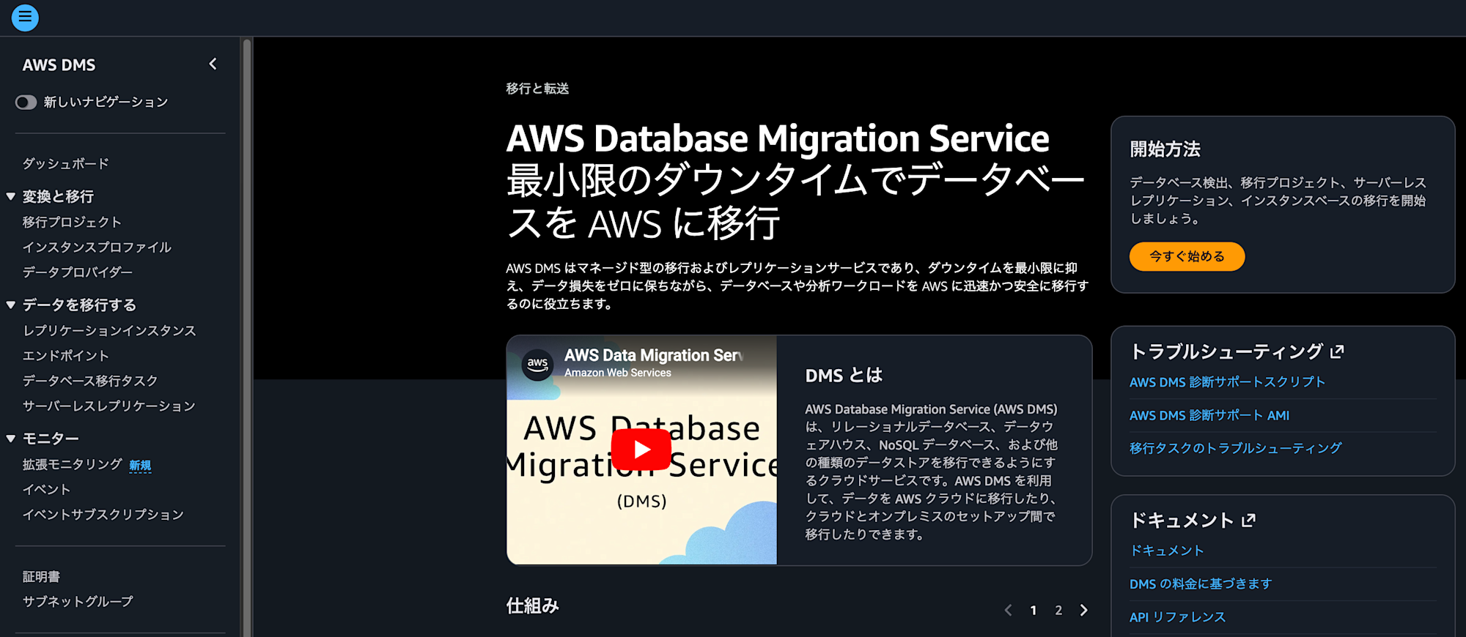Click the DMS とは heading text
Screen dimensions: 1466x637
pos(844,376)
